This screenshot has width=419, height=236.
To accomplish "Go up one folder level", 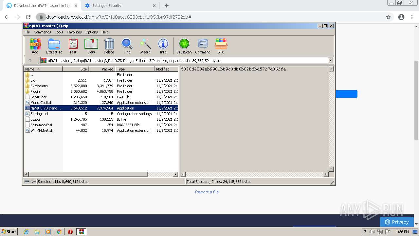I will (x=30, y=60).
